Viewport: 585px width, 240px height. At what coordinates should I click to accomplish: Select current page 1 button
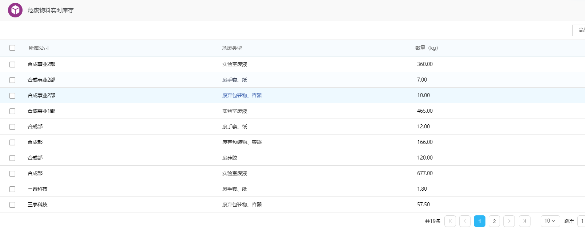pos(480,221)
